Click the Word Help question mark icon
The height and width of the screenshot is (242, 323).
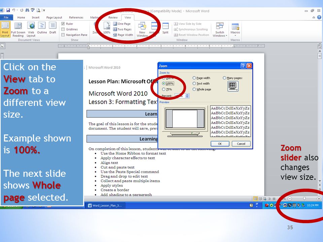(319, 17)
